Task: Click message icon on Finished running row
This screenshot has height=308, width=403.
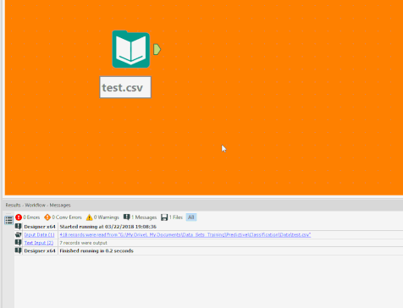Action: [x=19, y=250]
